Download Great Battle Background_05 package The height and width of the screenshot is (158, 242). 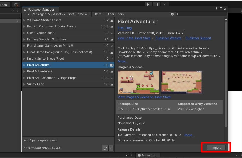[x=112, y=52]
